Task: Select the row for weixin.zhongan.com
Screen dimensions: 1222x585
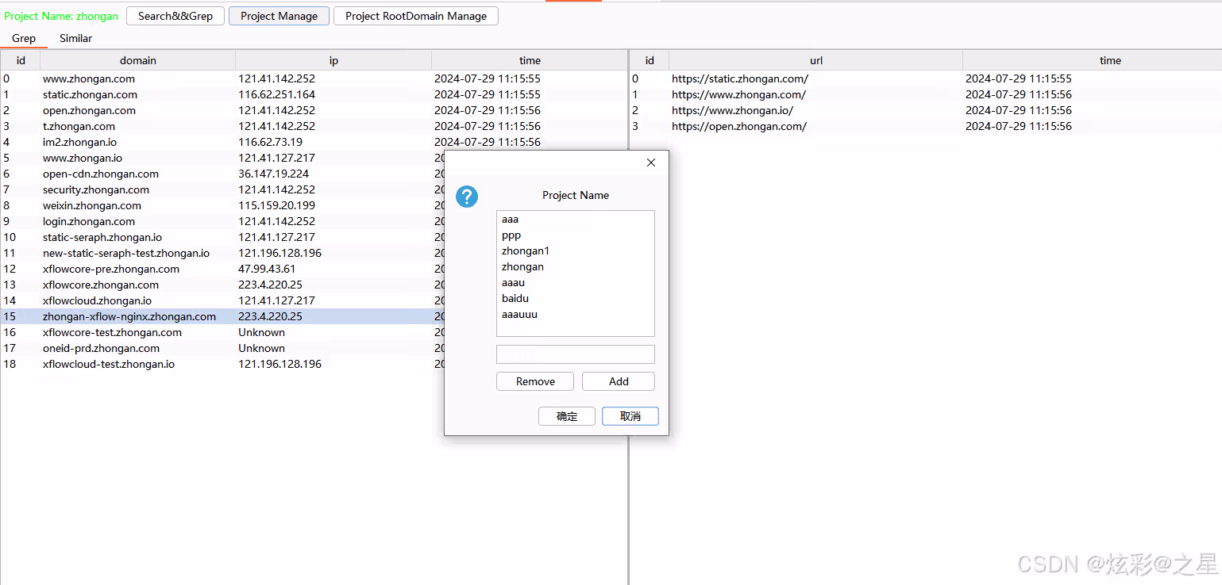Action: point(92,205)
